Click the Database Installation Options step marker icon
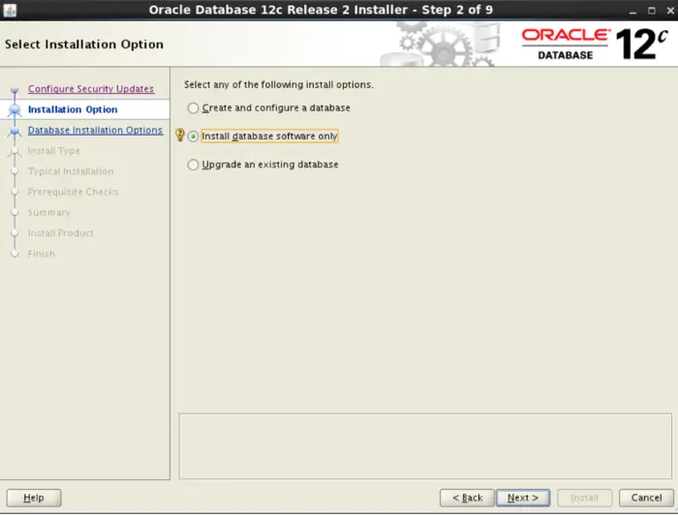 [x=15, y=131]
